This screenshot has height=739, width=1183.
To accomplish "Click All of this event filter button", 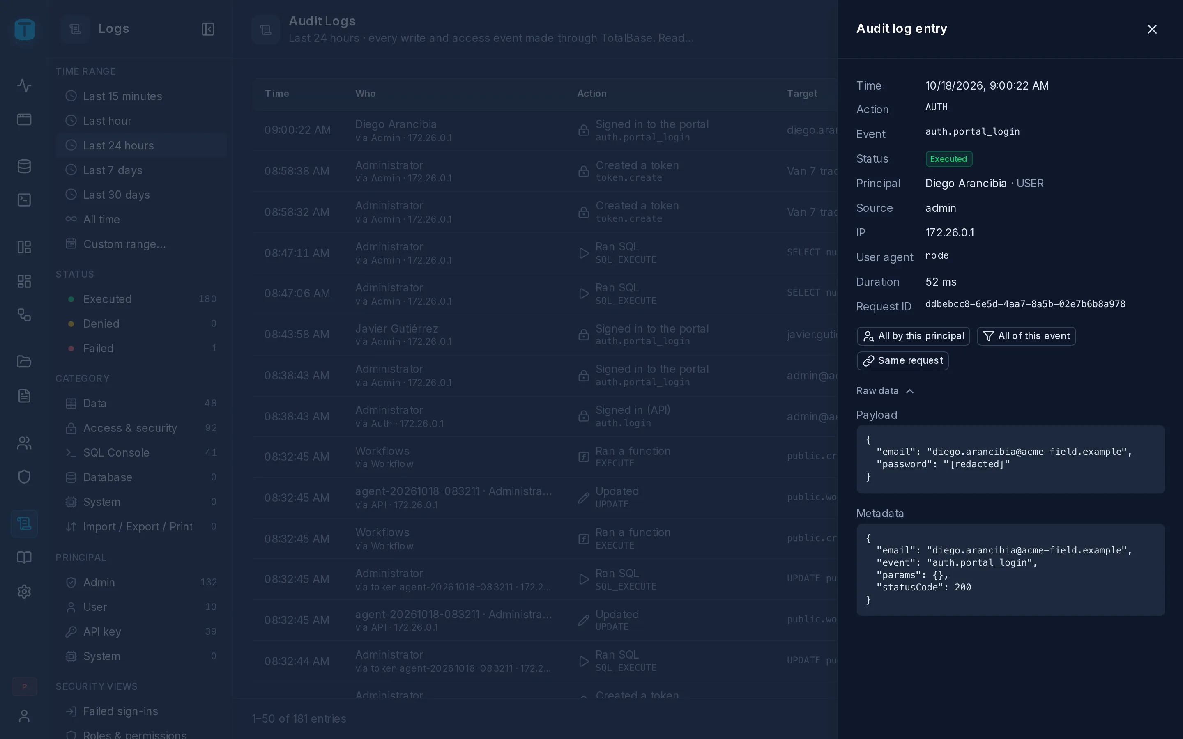I will coord(1026,336).
